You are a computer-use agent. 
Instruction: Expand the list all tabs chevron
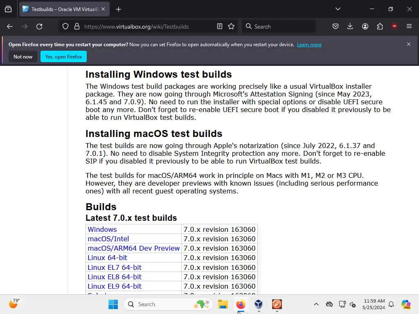338,9
